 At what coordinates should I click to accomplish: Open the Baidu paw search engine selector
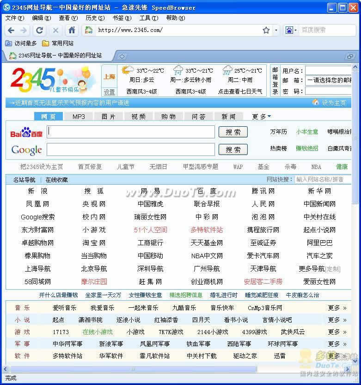pyautogui.click(x=291, y=30)
